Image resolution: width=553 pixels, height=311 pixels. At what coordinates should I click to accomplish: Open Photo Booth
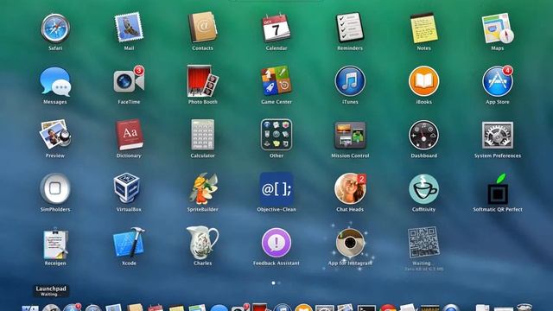[x=202, y=81]
